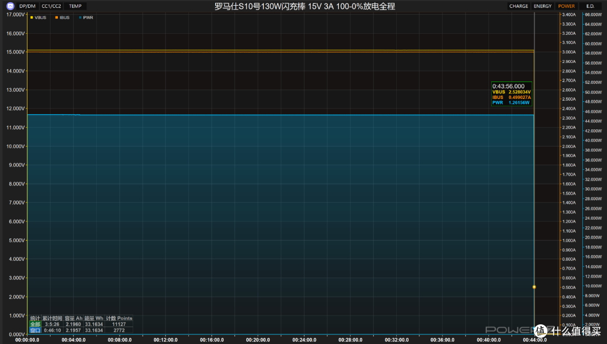Click 33.1634 energy in 全部 row
Screen dimensions: 607x344
point(94,324)
